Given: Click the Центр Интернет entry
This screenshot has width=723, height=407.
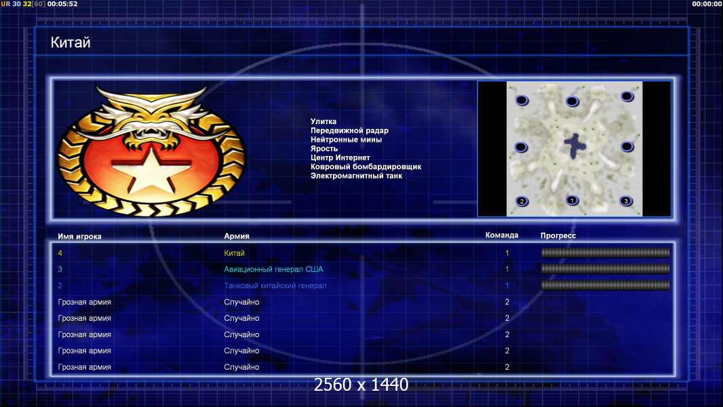Looking at the screenshot, I should coord(340,157).
